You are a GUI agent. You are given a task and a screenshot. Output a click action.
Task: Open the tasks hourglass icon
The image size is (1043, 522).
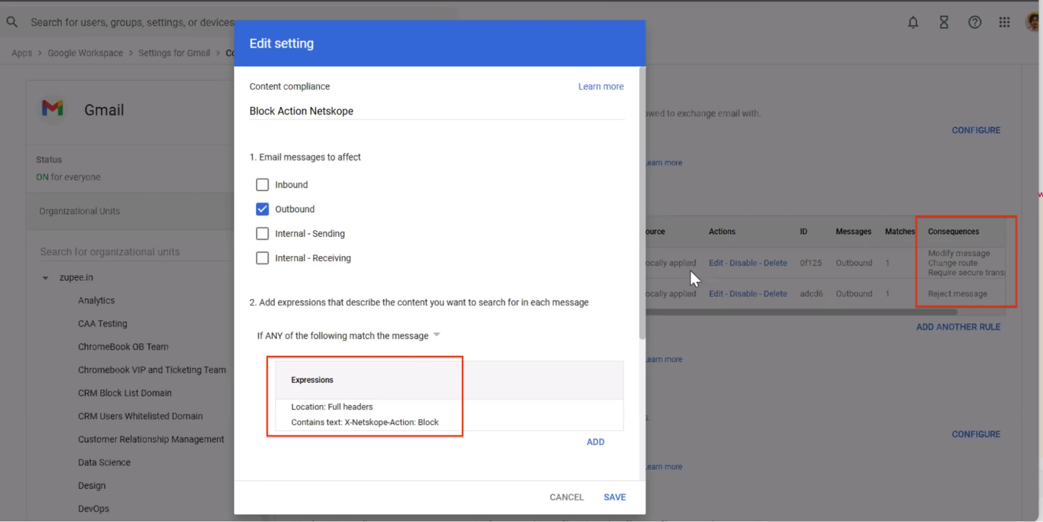[943, 22]
